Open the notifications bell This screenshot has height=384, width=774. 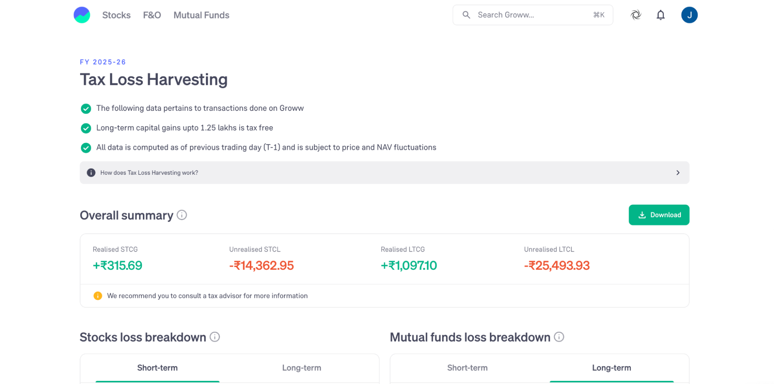660,15
